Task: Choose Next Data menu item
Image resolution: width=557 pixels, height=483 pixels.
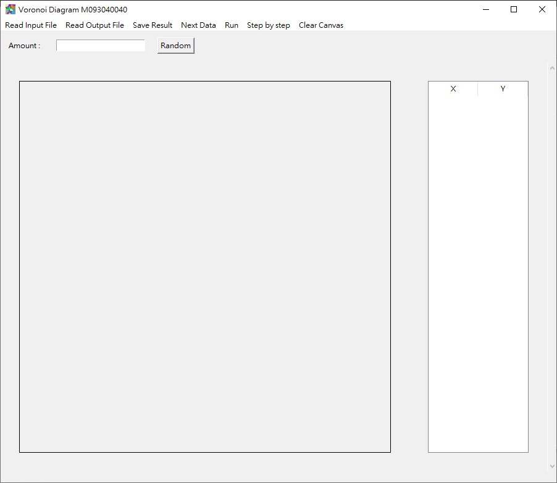Action: click(x=198, y=25)
